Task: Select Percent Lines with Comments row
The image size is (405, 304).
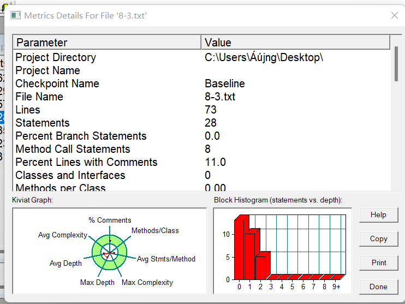Action: [201, 162]
